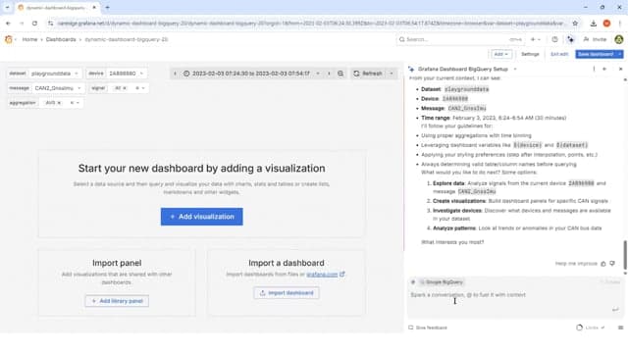
Task: Remove the All signal tag
Action: [125, 88]
